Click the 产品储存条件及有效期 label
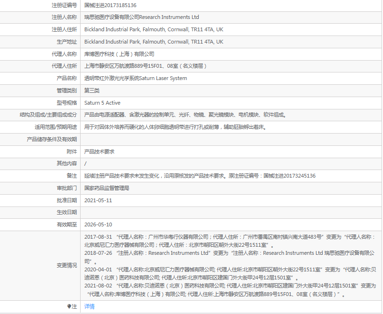 [52, 139]
